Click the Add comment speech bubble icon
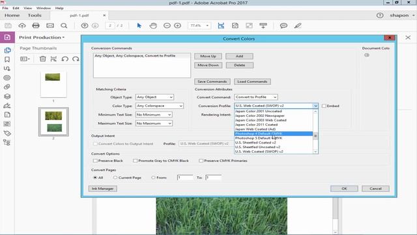The image size is (417, 235). pyautogui.click(x=283, y=25)
